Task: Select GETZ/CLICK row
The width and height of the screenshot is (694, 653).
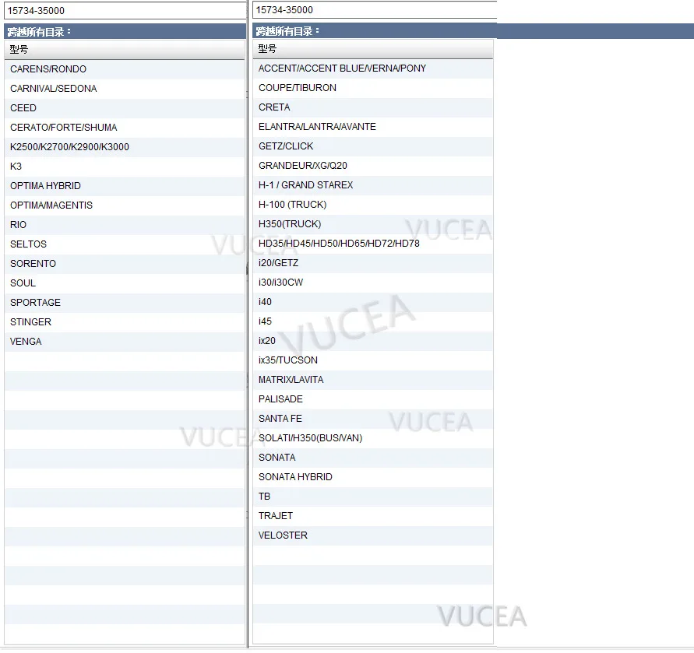Action: click(373, 146)
